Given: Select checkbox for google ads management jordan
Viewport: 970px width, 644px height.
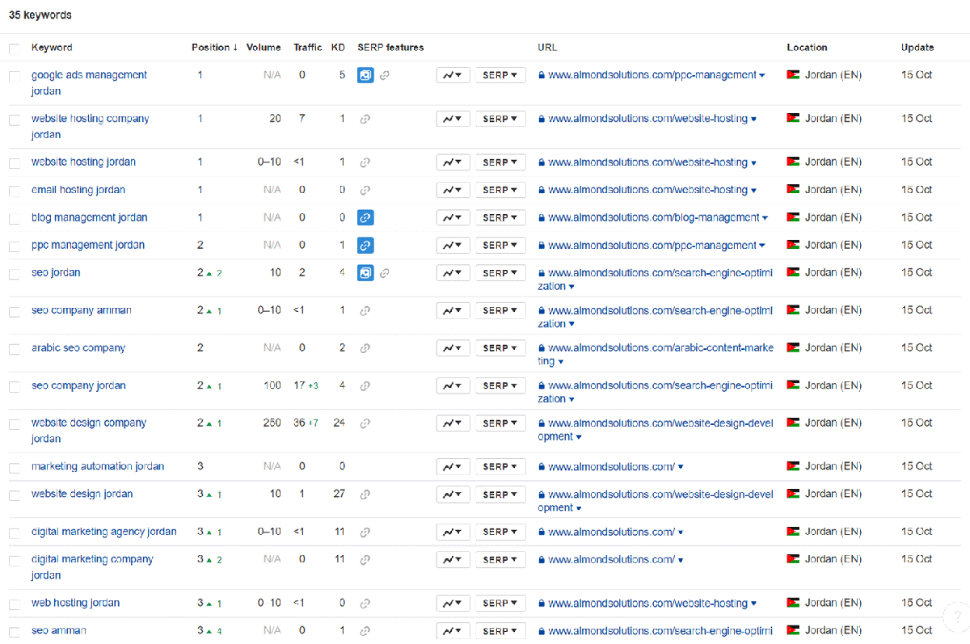Looking at the screenshot, I should [x=15, y=76].
